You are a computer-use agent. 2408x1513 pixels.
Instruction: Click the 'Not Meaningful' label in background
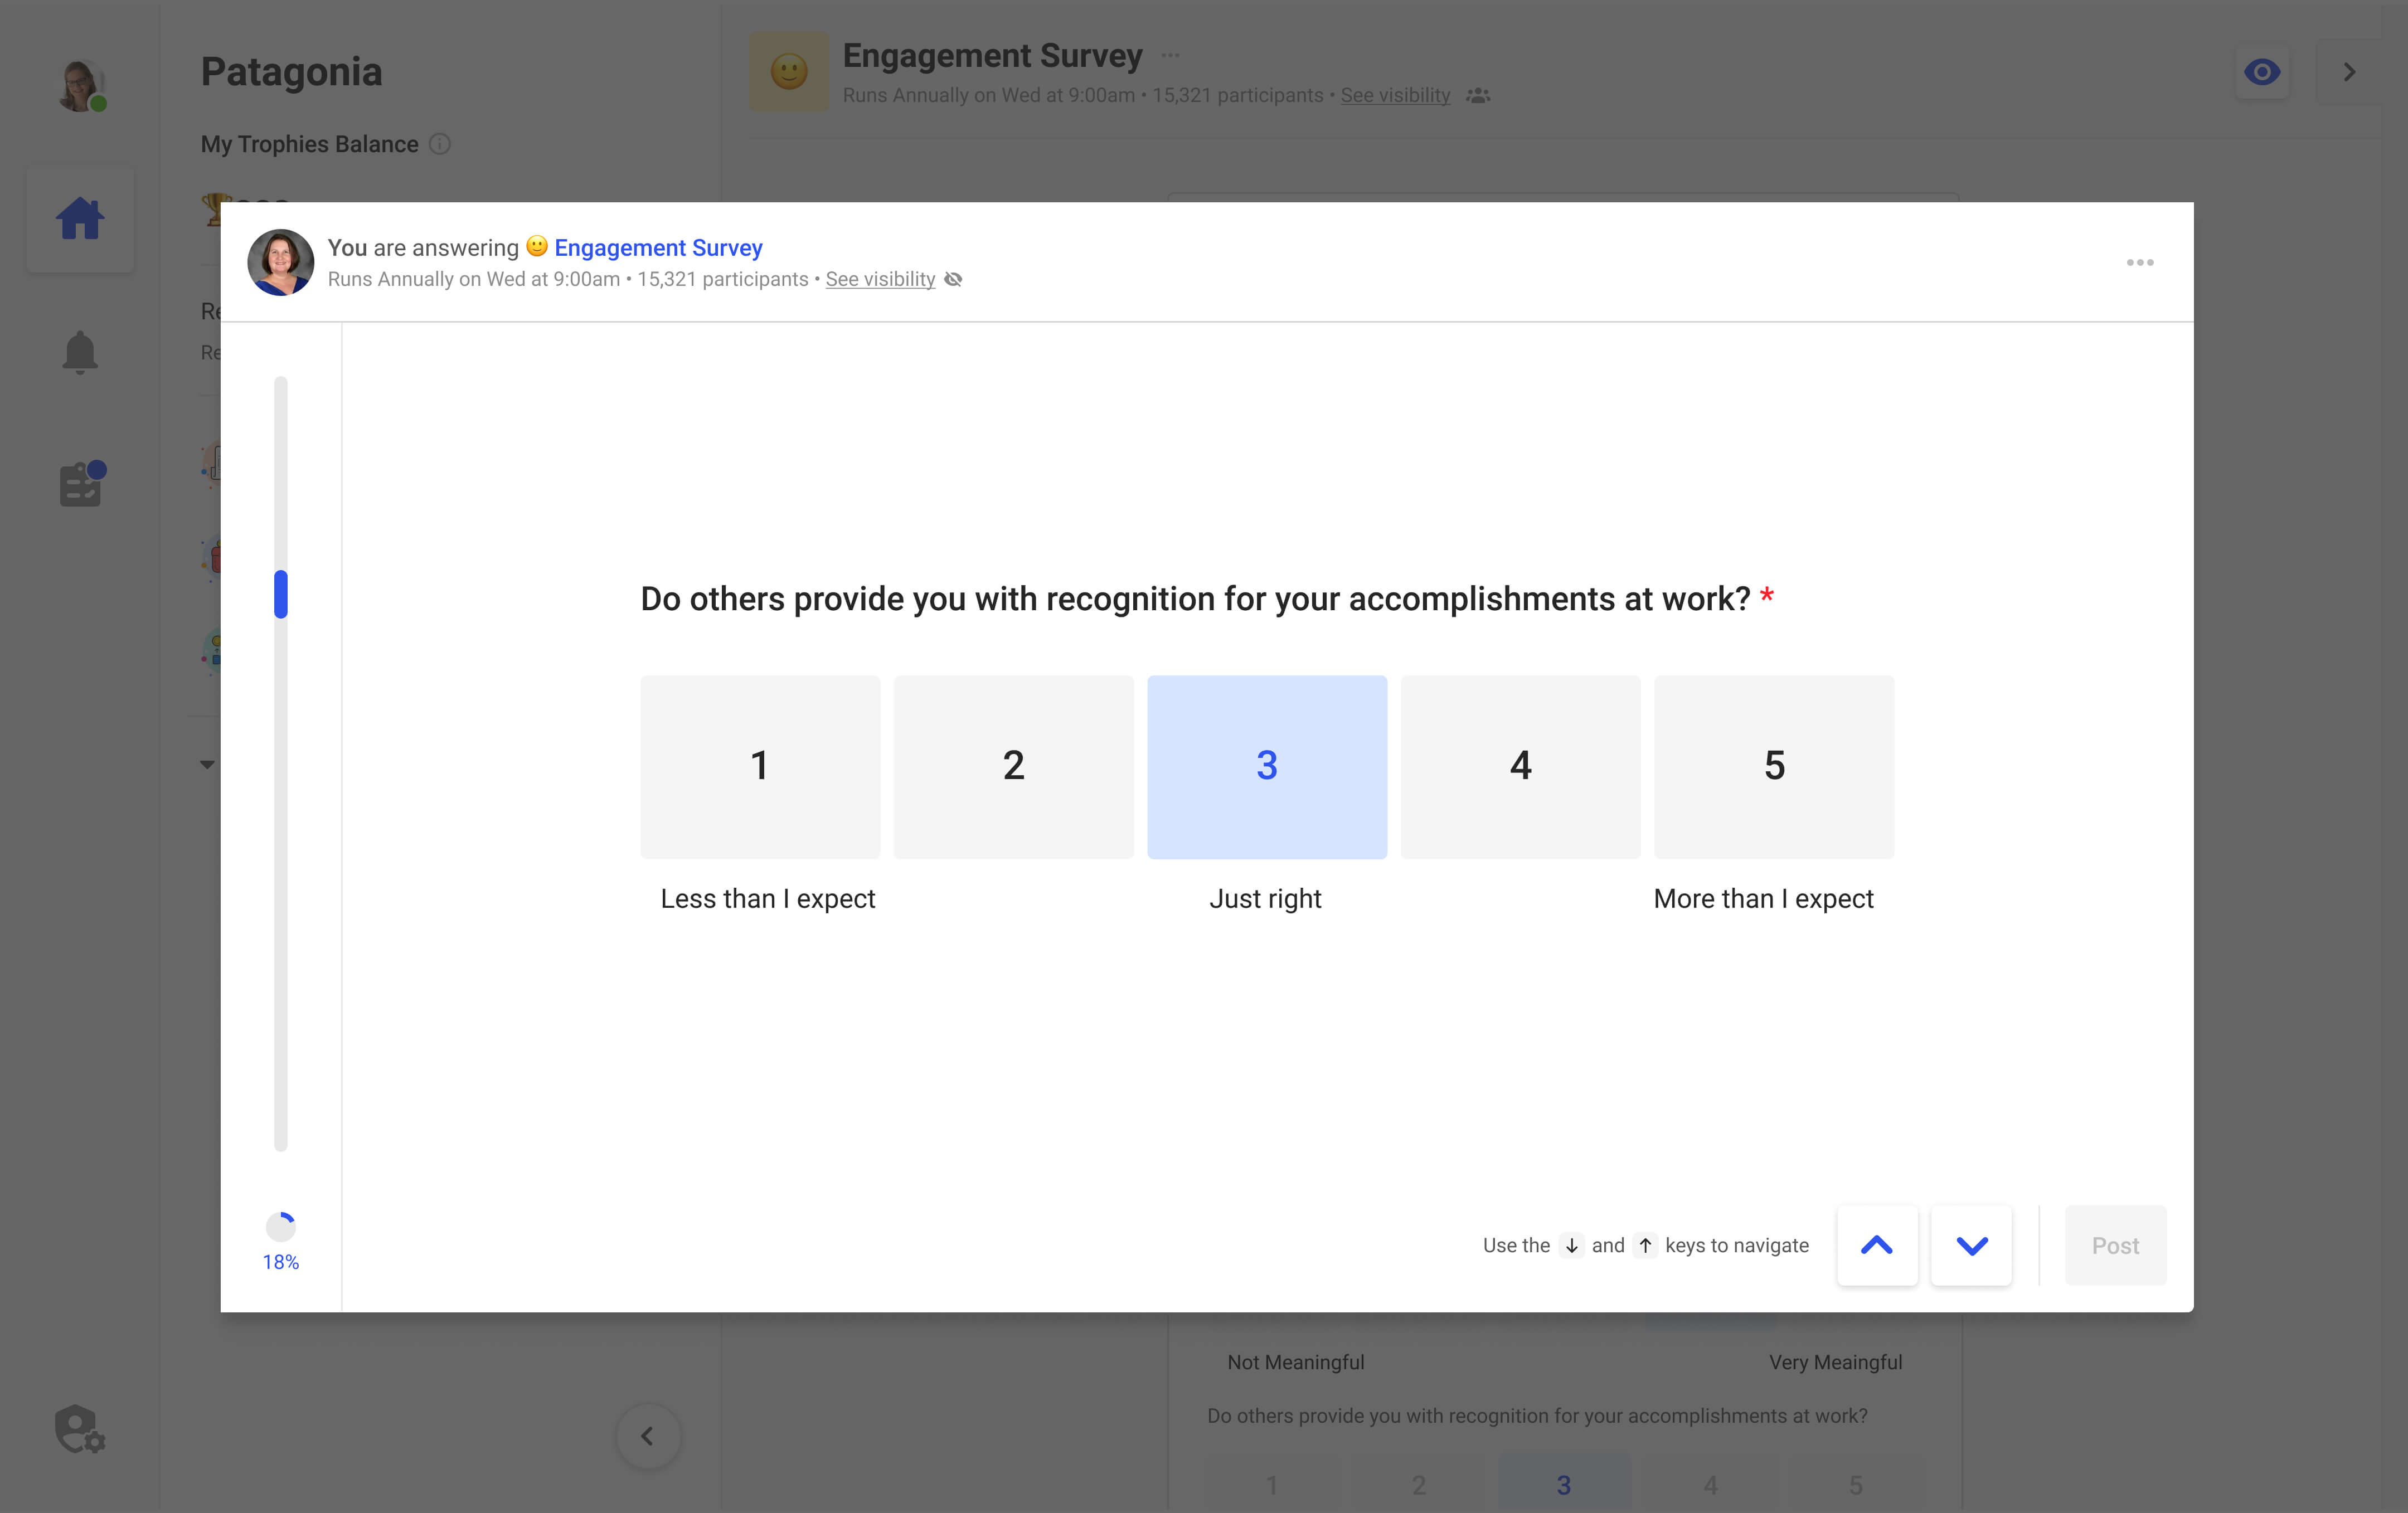click(1296, 1362)
